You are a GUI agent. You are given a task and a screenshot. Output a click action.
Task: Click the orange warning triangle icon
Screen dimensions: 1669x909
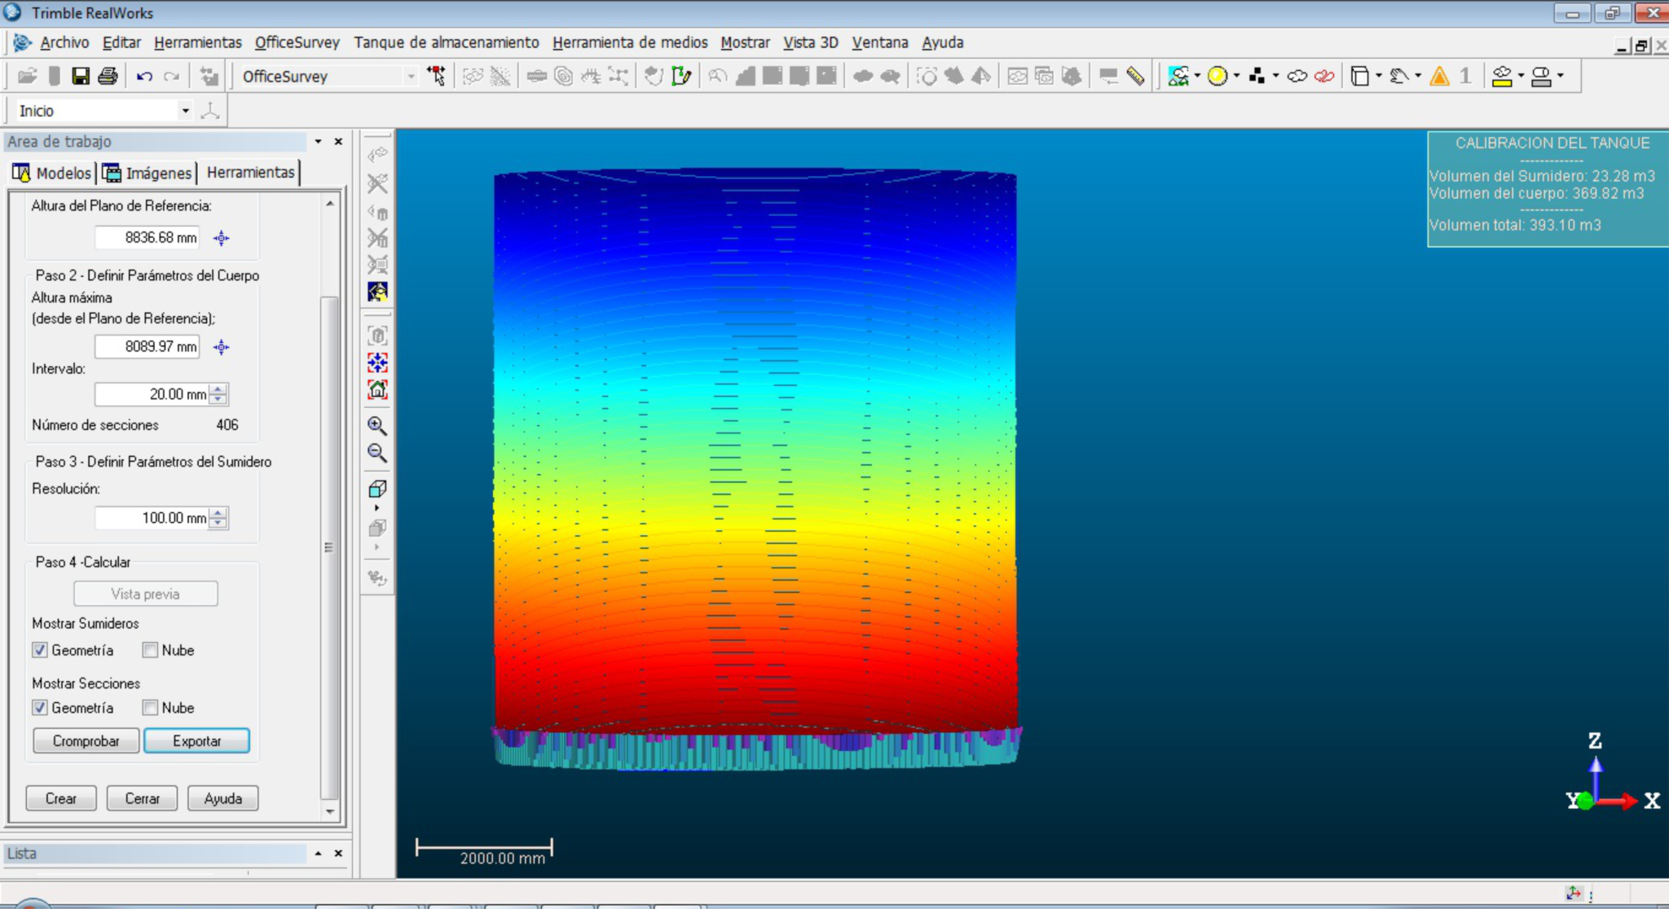pyautogui.click(x=1439, y=77)
